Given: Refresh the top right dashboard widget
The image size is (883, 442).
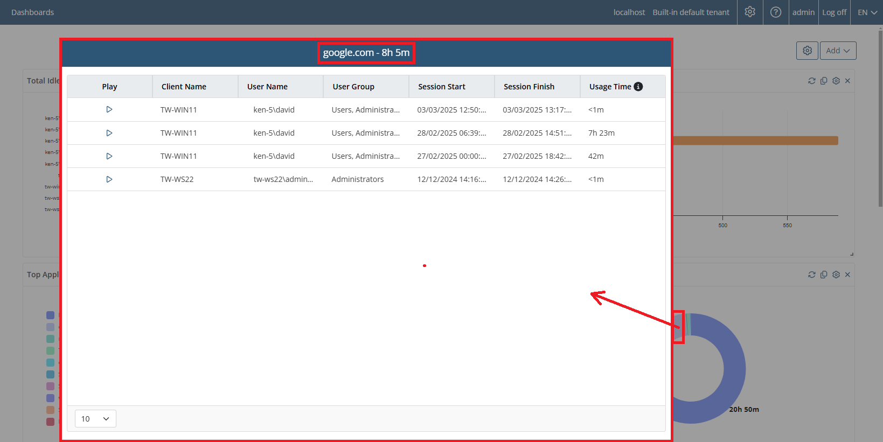Looking at the screenshot, I should tap(812, 81).
